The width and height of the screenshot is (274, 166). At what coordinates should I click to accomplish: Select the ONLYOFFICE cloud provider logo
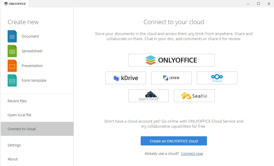171,60
